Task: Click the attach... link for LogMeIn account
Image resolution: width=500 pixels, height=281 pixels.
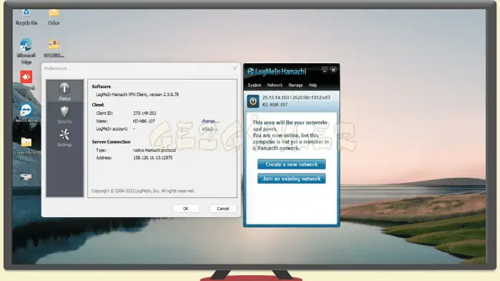Action: tap(209, 129)
